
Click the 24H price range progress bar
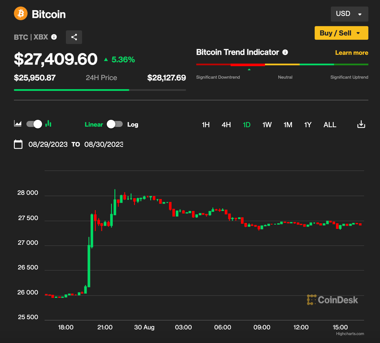pyautogui.click(x=100, y=90)
